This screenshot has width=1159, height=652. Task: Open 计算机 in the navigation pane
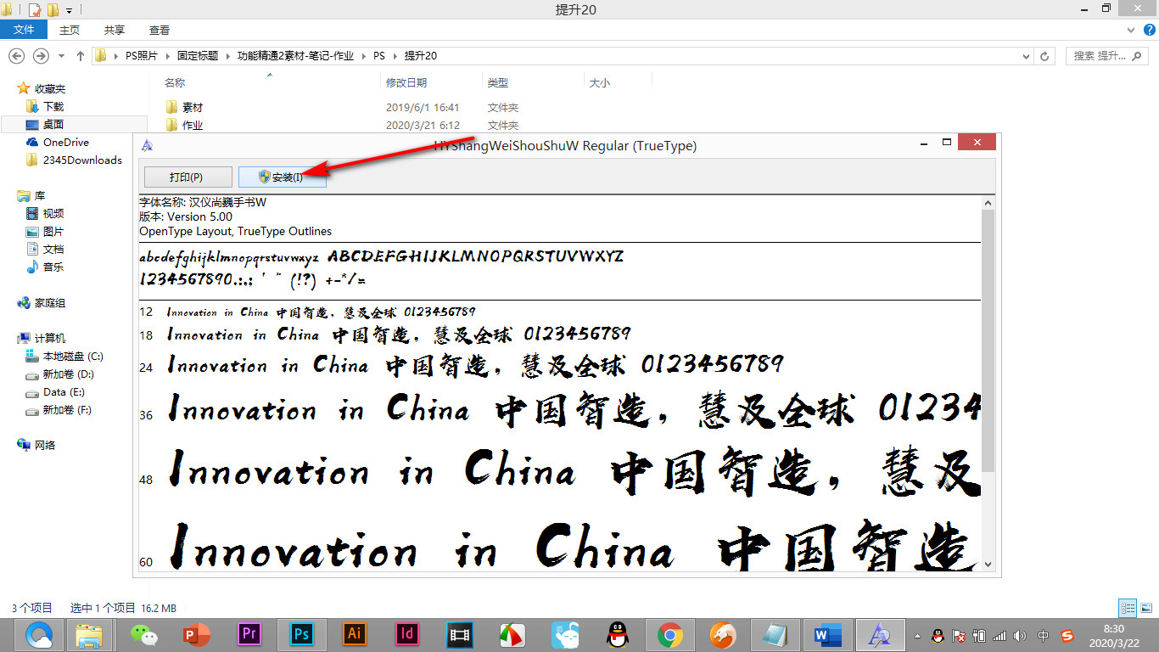point(49,338)
